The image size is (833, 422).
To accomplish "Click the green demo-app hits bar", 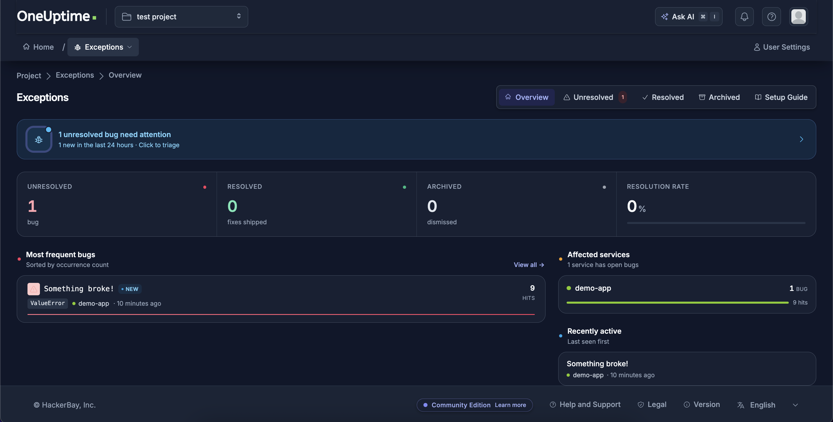I will click(677, 302).
